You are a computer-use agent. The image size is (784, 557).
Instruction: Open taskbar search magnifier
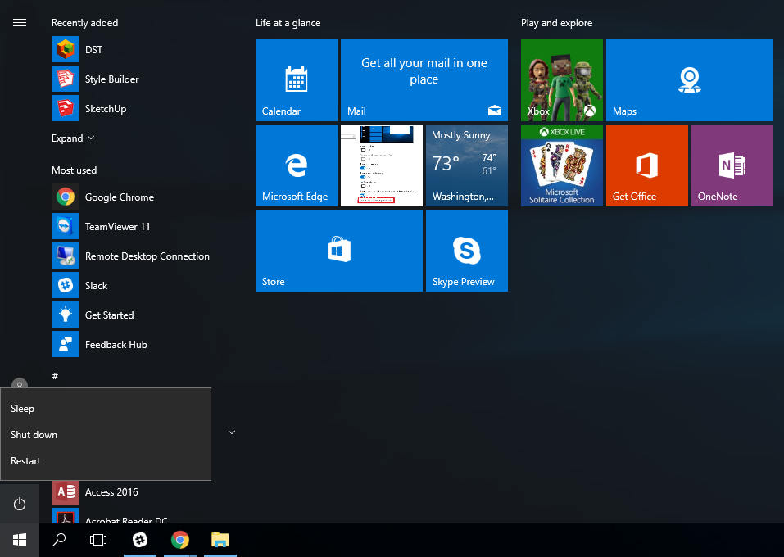[59, 540]
